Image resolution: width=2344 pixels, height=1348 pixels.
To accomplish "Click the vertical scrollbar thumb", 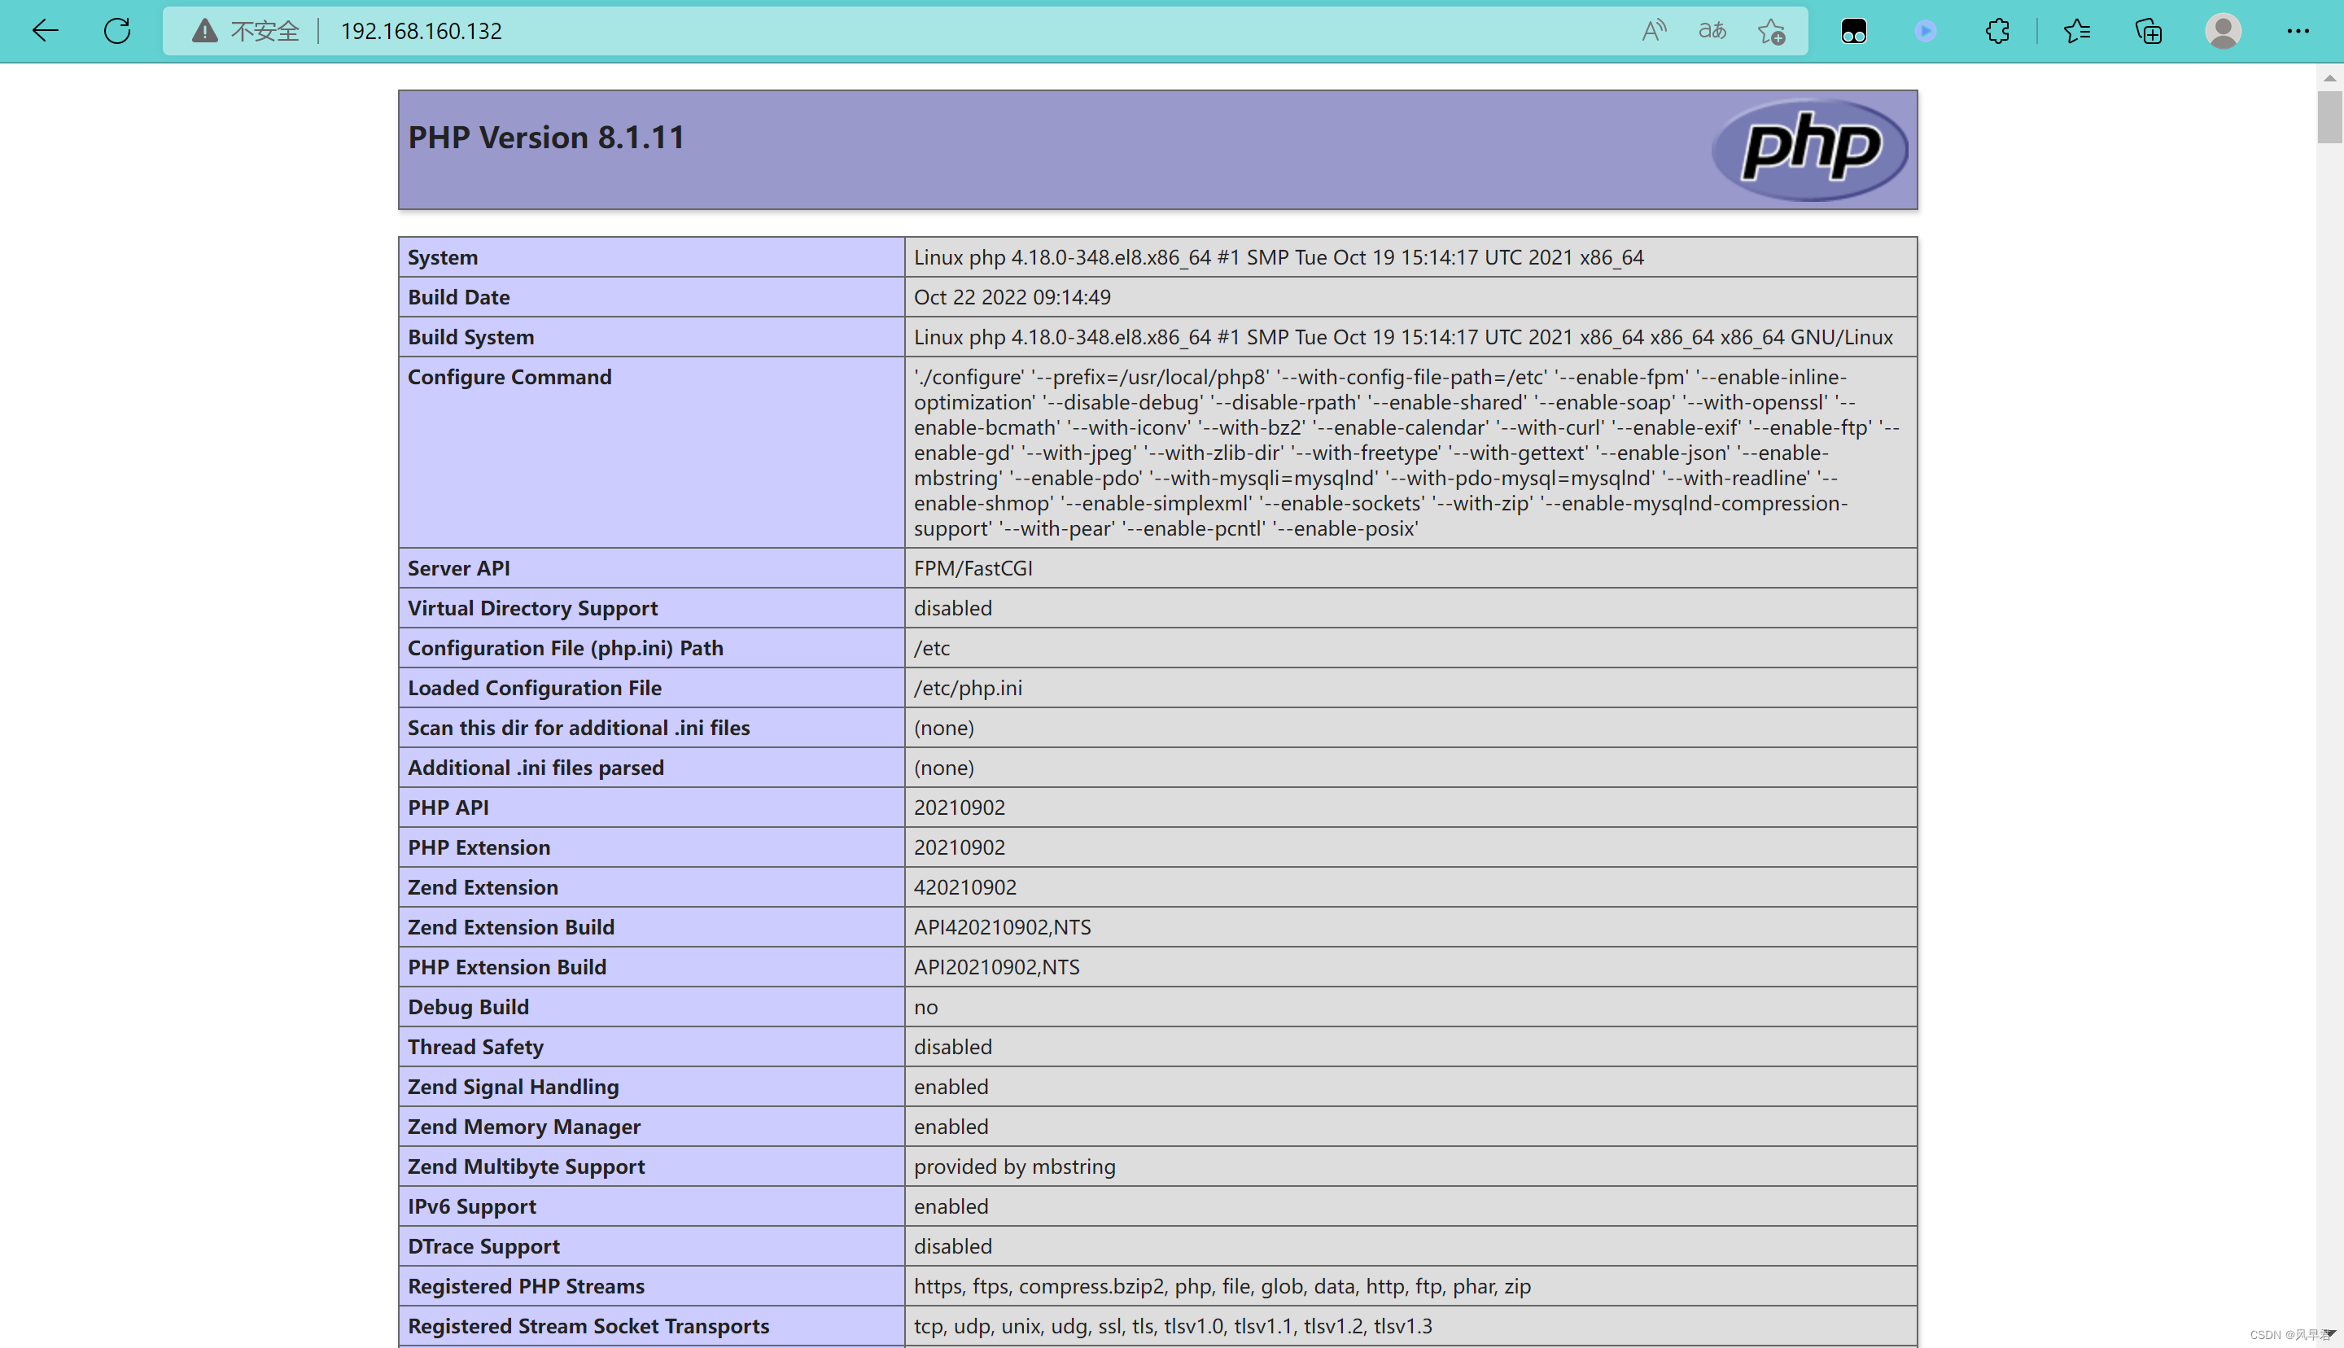I will click(x=2329, y=116).
